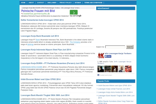Image resolution: width=156 pixels, height=104 pixels.
Task: Open the third Facebook fan thumbnail
Action: point(114,69)
